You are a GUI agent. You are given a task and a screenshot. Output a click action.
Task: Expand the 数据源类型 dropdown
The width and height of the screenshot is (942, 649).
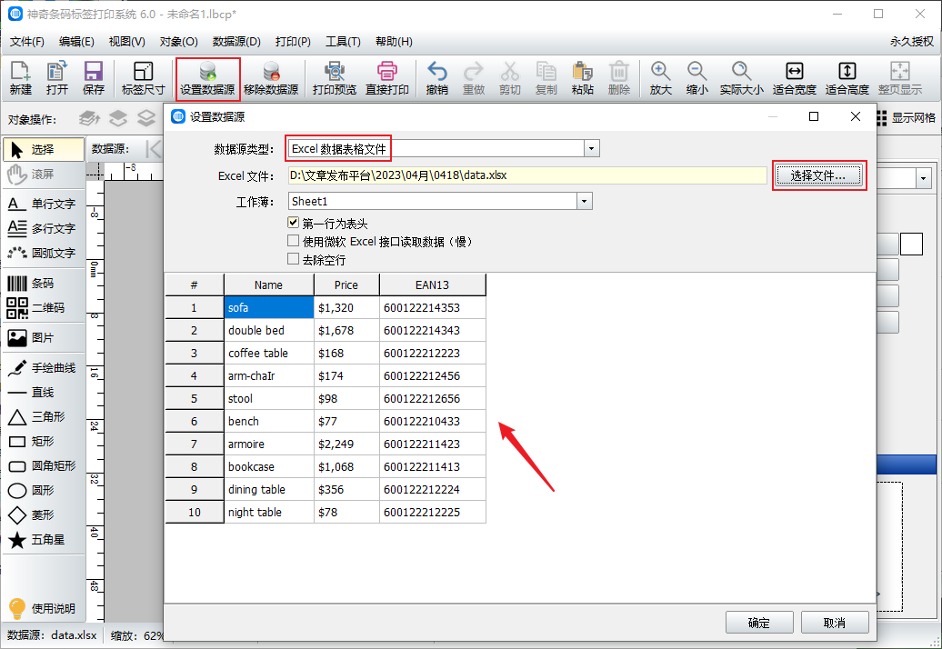591,148
